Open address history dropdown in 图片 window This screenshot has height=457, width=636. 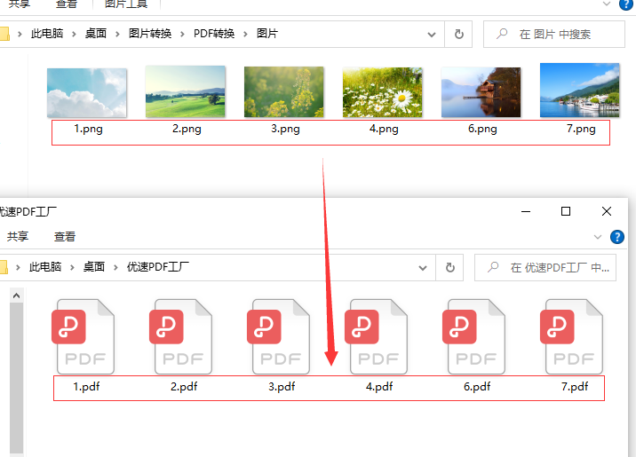click(432, 35)
